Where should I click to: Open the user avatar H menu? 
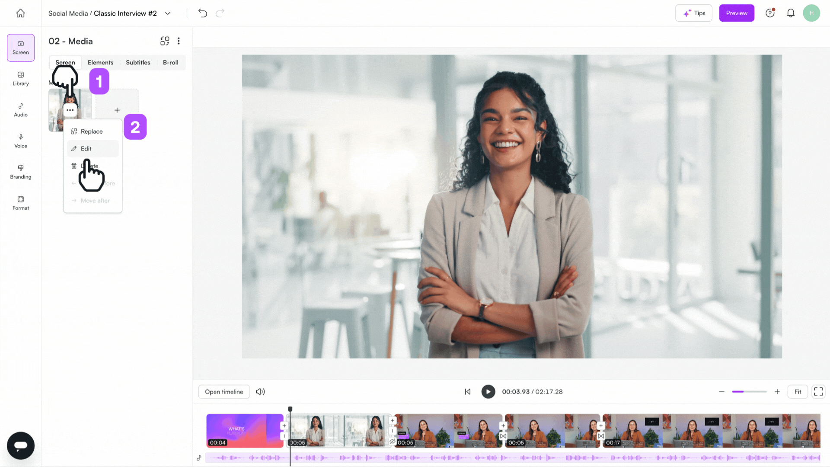[811, 13]
